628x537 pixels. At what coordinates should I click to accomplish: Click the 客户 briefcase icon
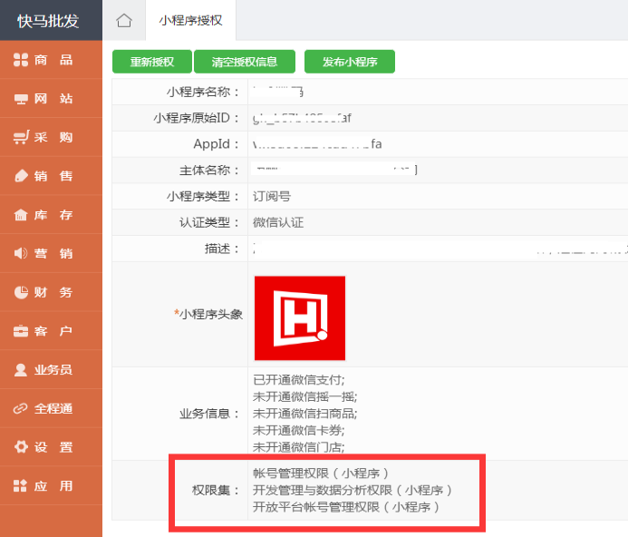coord(21,331)
